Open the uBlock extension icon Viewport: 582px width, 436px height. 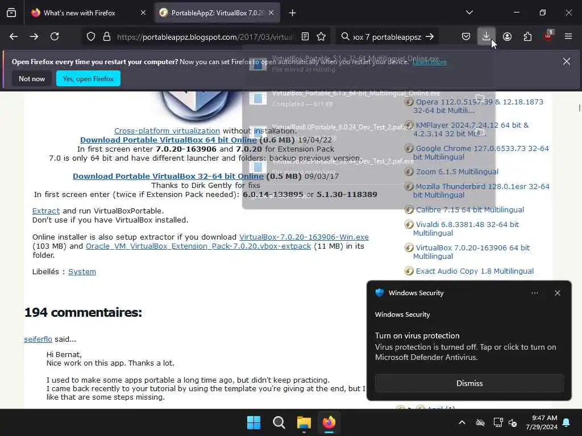[548, 36]
